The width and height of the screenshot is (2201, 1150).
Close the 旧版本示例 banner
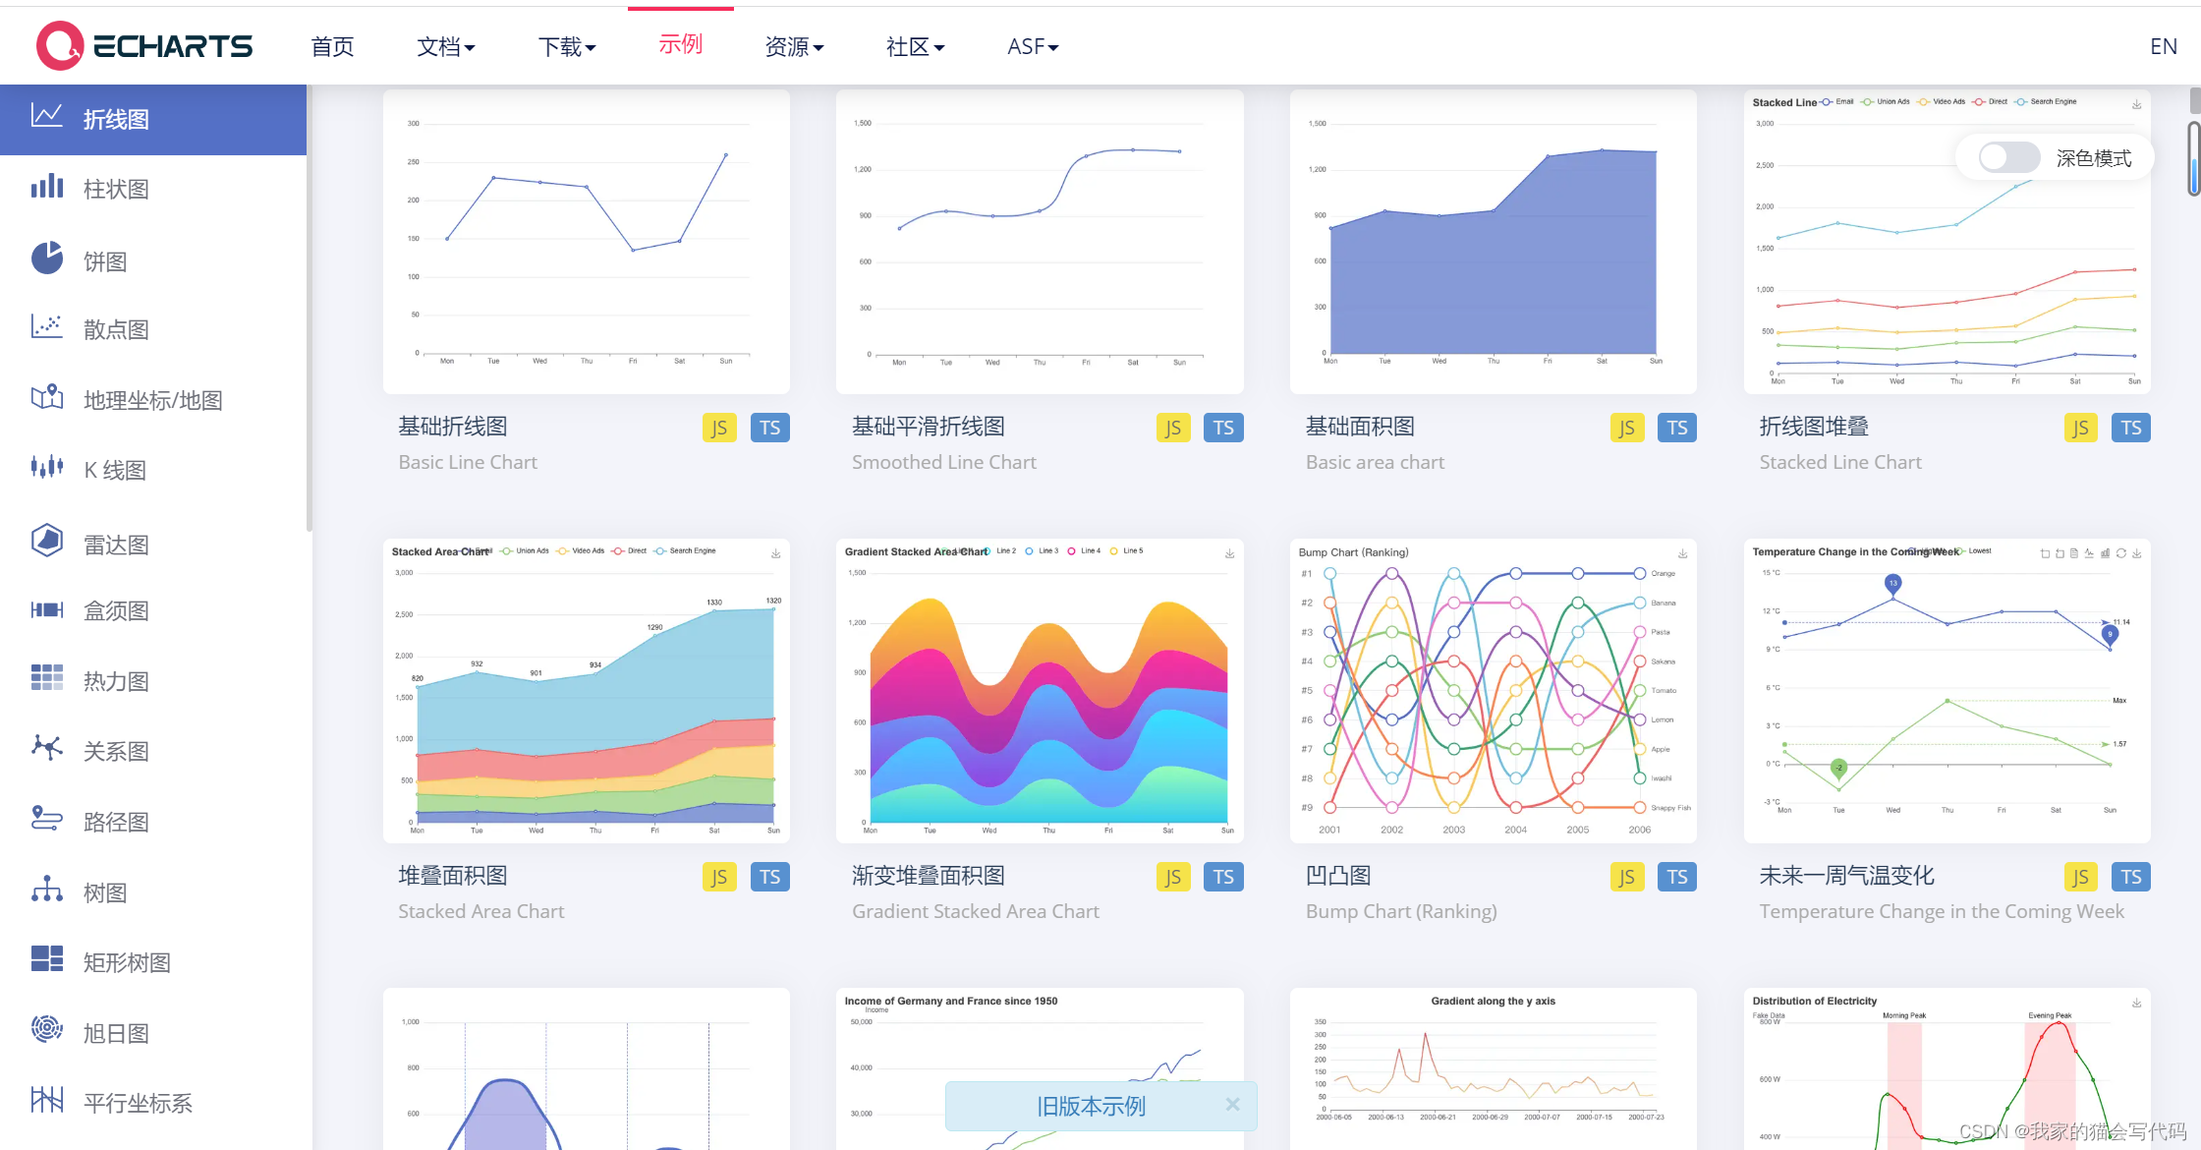(x=1232, y=1105)
